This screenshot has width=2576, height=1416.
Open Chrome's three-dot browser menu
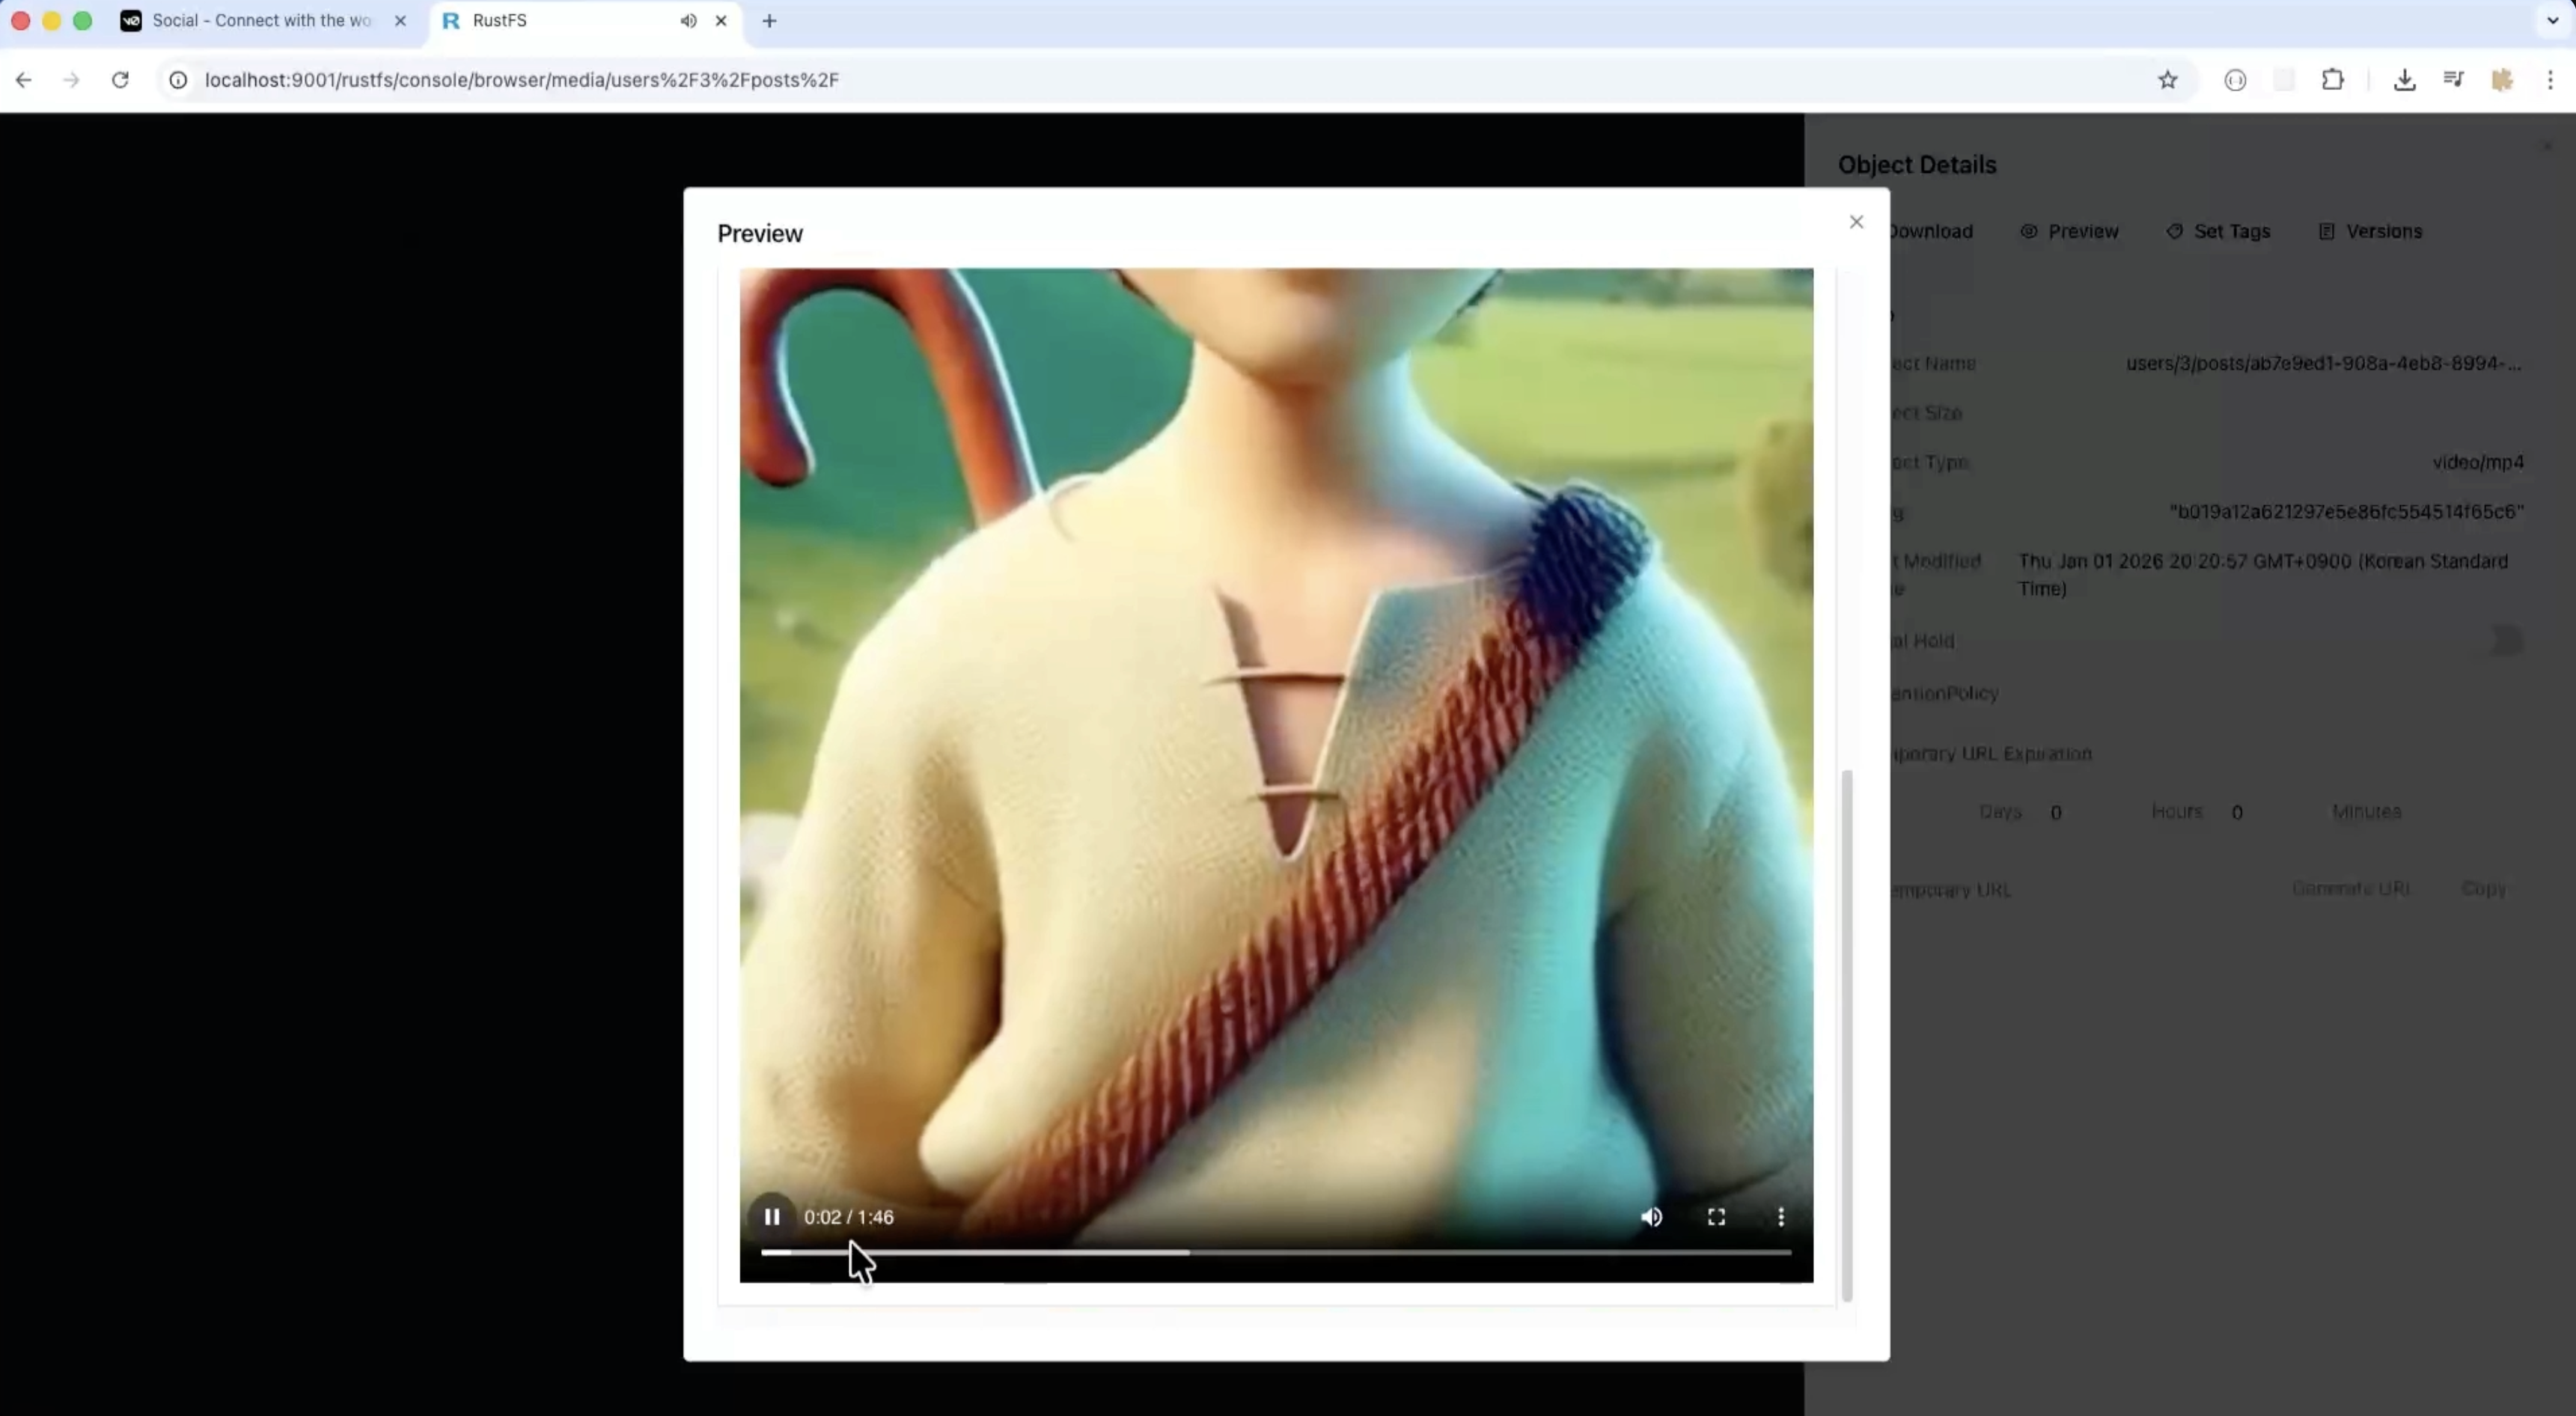2552,80
